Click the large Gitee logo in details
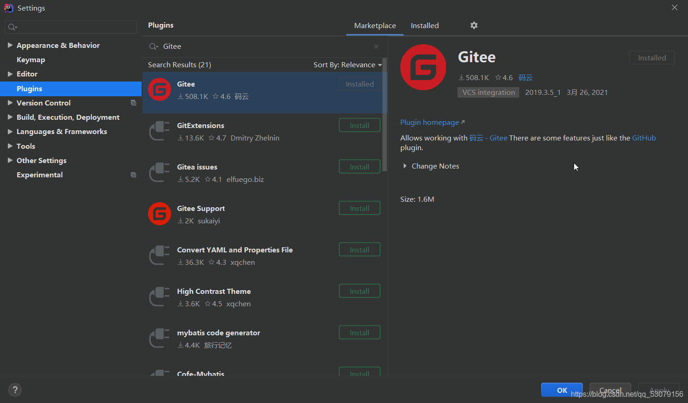Screen dimensions: 688x403 click(423, 67)
